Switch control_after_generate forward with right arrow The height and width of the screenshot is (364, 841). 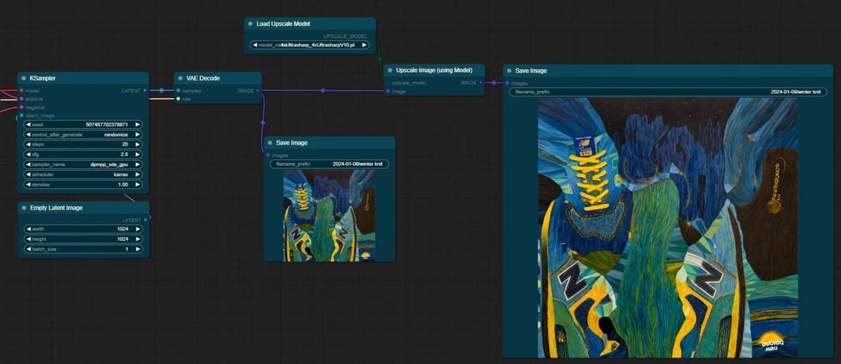coord(138,135)
